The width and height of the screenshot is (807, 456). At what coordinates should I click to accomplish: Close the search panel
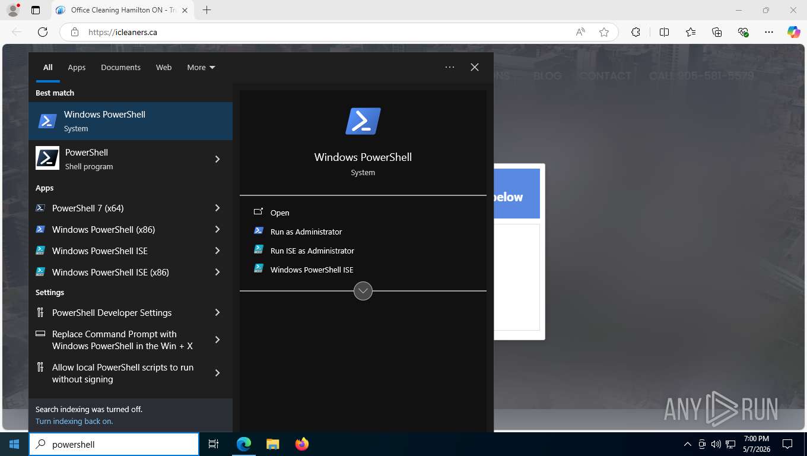[x=475, y=67]
